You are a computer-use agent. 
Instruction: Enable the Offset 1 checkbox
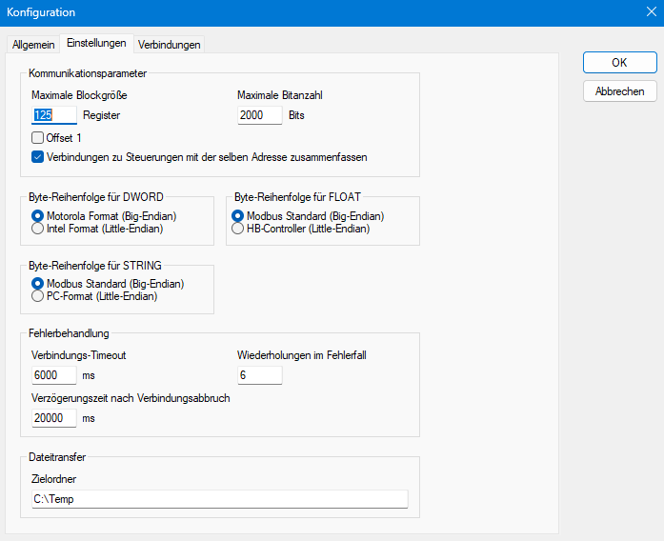38,138
